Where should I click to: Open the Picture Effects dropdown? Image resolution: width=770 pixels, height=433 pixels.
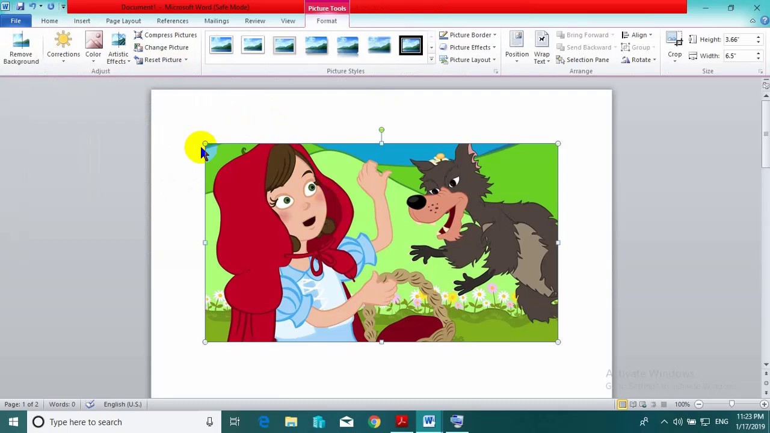(x=467, y=48)
